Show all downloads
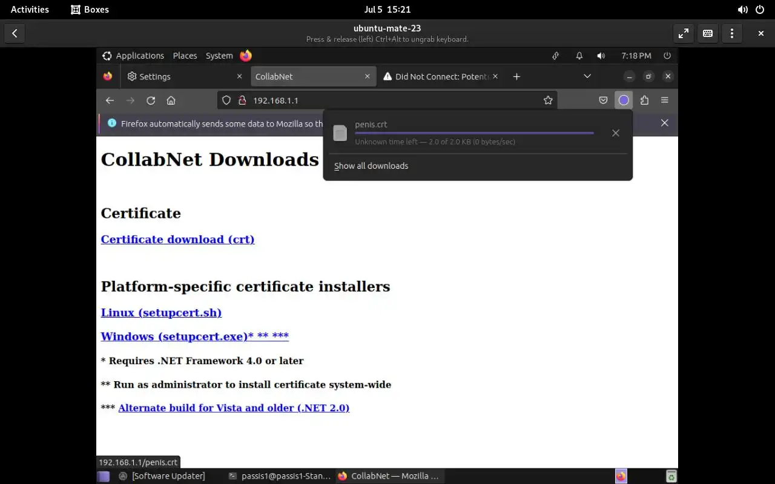775x484 pixels. (x=371, y=166)
